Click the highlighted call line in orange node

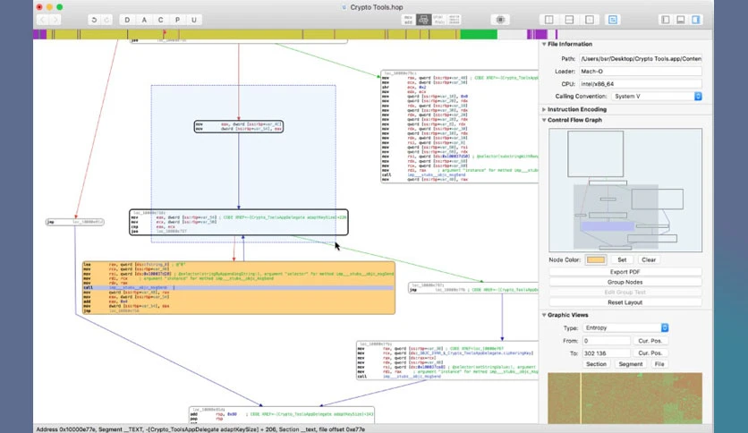tap(239, 288)
